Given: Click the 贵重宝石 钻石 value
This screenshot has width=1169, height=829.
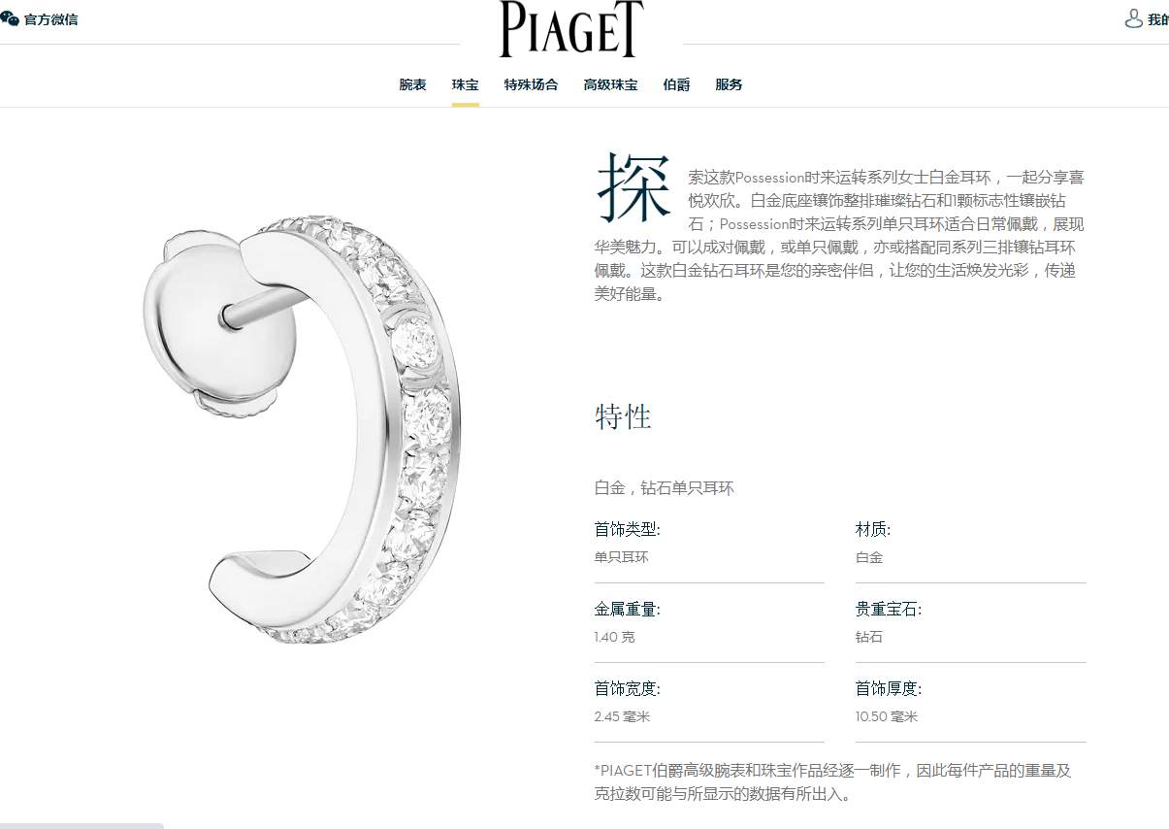Looking at the screenshot, I should coord(869,637).
